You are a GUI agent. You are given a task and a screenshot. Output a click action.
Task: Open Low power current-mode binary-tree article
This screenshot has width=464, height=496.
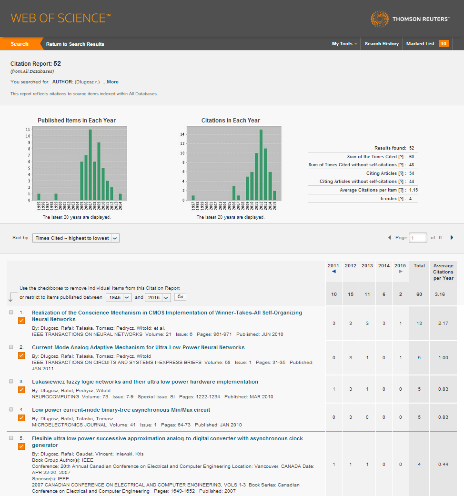click(x=121, y=410)
